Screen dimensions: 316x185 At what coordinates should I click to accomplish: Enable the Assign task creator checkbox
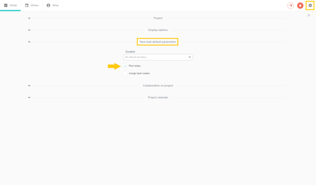click(125, 73)
